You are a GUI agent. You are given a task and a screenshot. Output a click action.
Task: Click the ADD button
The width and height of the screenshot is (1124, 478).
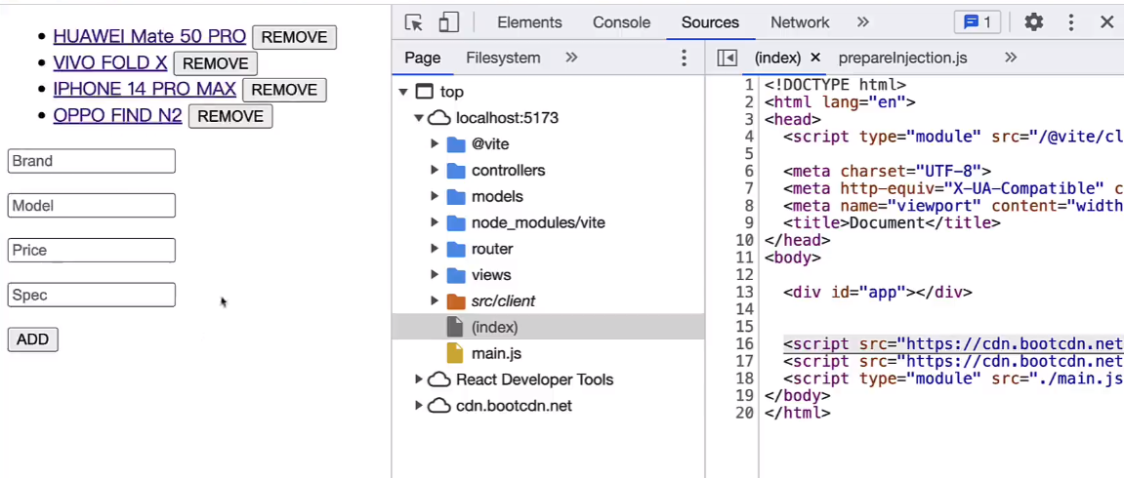point(32,339)
